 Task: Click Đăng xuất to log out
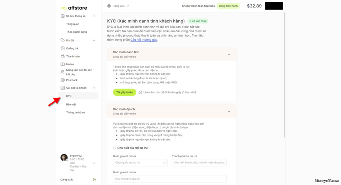tap(66, 180)
